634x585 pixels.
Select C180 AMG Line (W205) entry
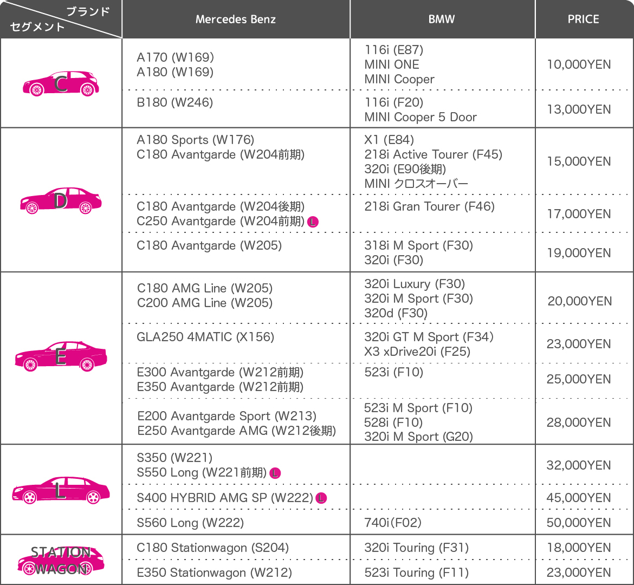click(x=205, y=288)
